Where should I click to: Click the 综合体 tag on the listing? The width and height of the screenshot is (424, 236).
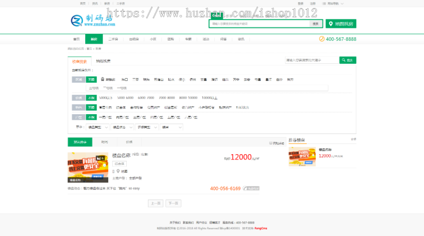[119, 164]
